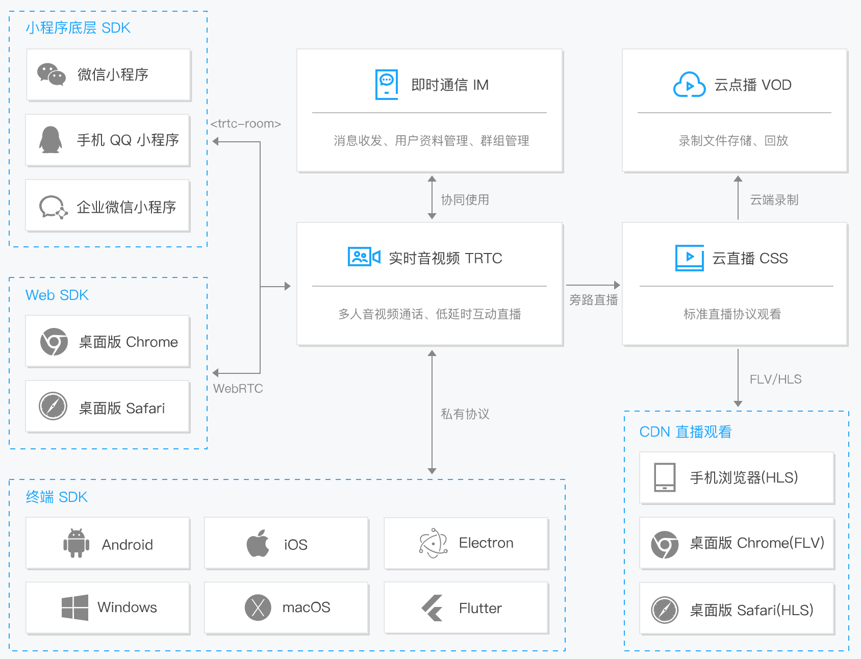Click the TRTC video camera icon
This screenshot has width=861, height=659.
pyautogui.click(x=364, y=257)
